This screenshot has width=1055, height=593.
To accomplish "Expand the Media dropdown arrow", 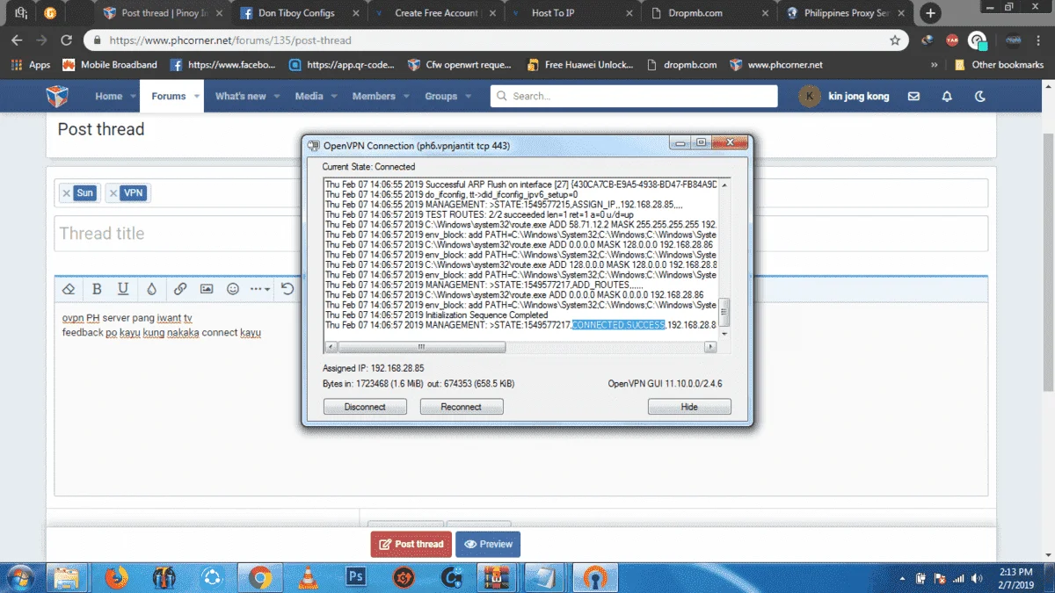I will 334,97.
